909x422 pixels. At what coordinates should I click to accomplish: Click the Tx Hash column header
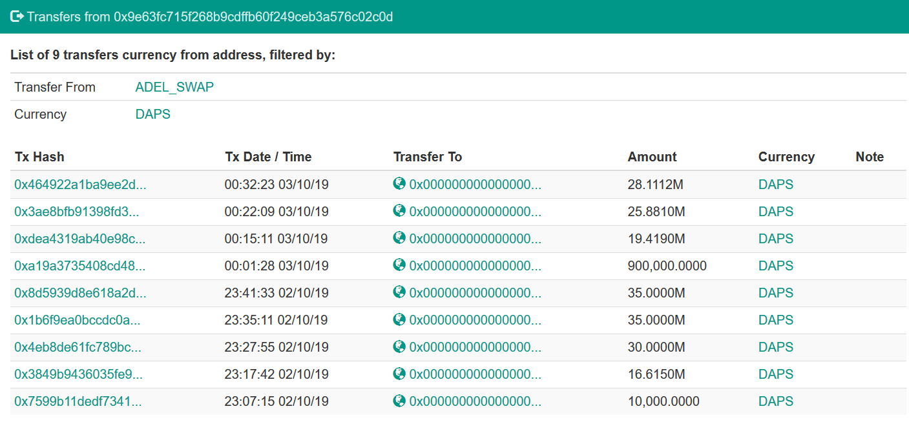pyautogui.click(x=39, y=157)
